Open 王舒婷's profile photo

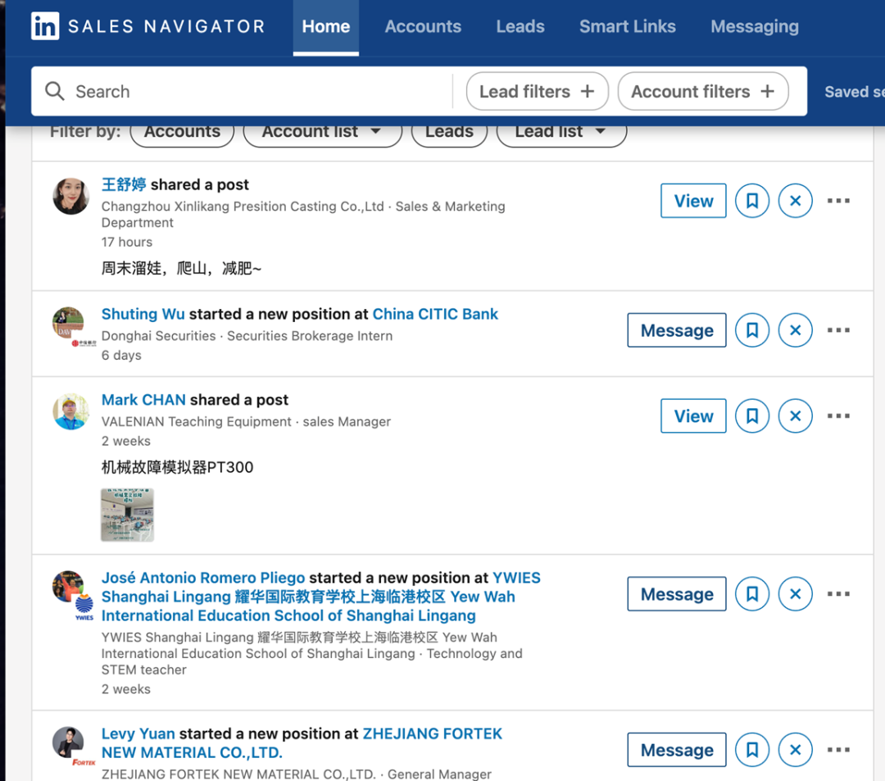pos(70,196)
